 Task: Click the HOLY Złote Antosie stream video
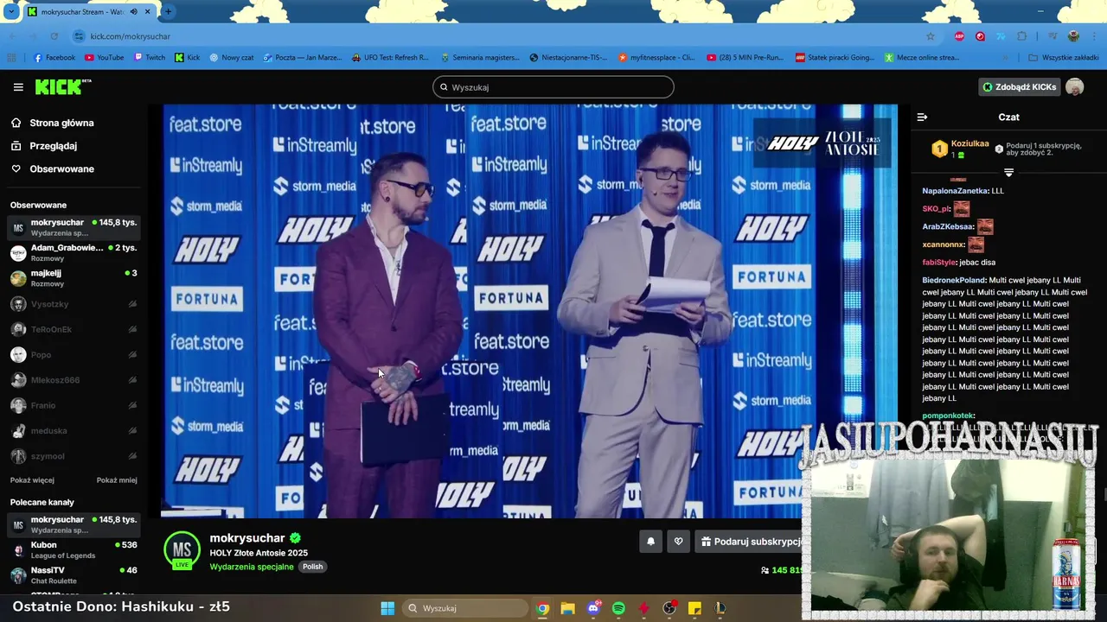click(x=530, y=311)
